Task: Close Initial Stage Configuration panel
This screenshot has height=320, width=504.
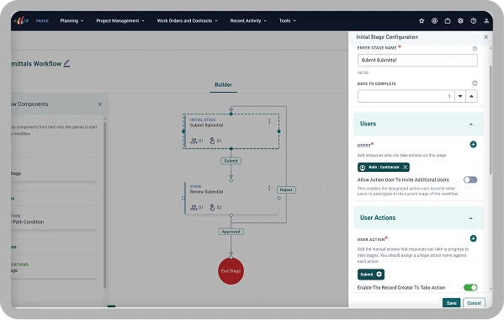Action: (485, 37)
